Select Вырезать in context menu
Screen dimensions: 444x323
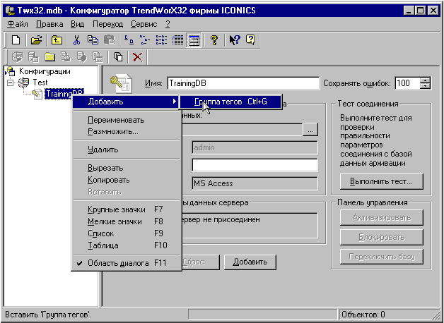click(x=127, y=168)
